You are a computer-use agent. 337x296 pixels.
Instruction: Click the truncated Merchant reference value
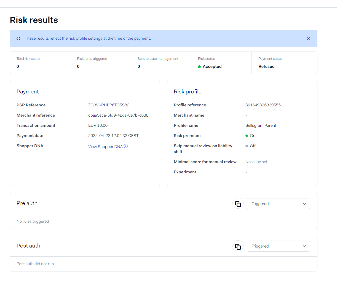pos(120,115)
